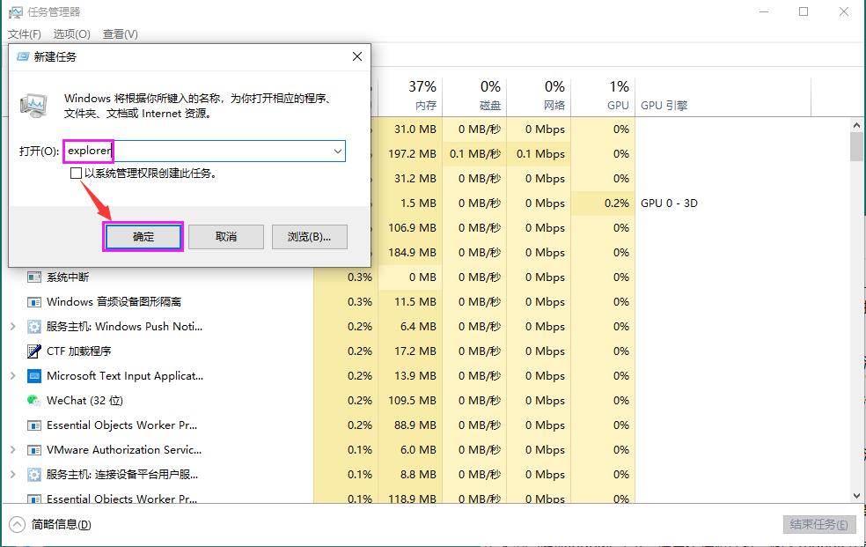Viewport: 866px width, 547px height.
Task: Expand the VMware Authorization Servic... row
Action: [12, 450]
